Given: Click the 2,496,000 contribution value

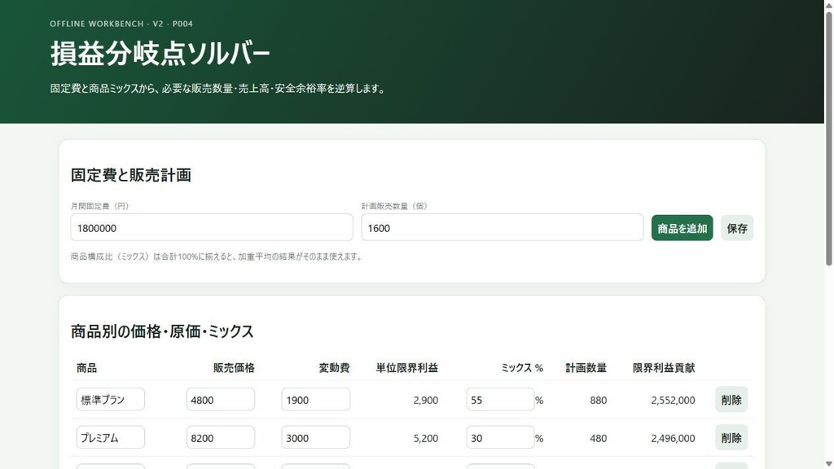Looking at the screenshot, I should click(x=673, y=439).
